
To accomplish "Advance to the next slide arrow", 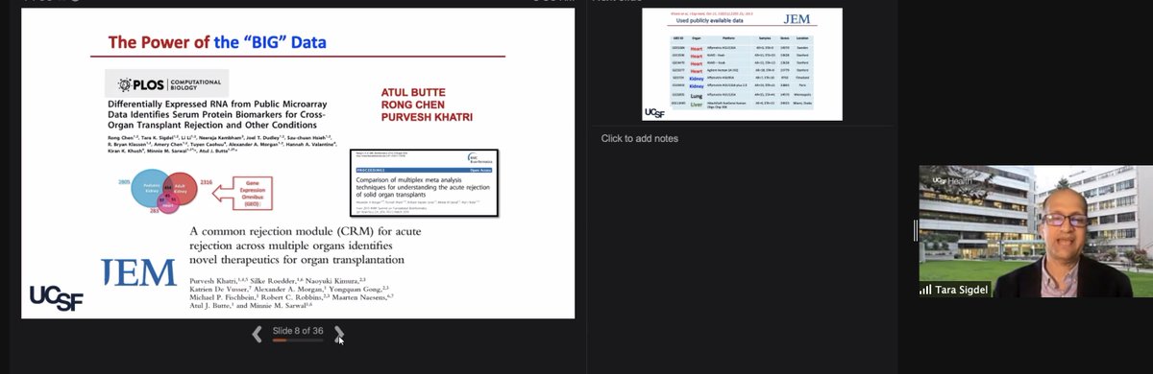I will point(338,334).
